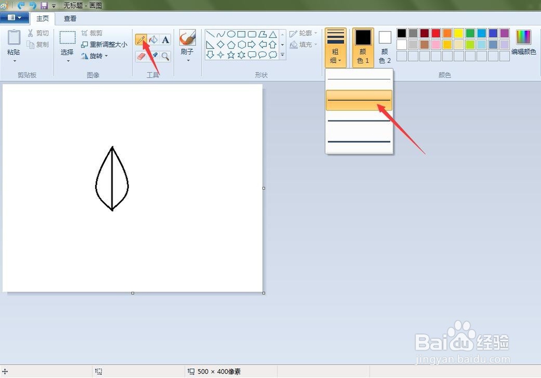541x378 pixels.
Task: Toggle the Size (粗细) line width dropdown
Action: pyautogui.click(x=335, y=48)
